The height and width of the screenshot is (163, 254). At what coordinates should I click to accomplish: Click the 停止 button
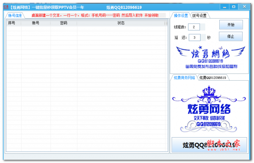click(x=231, y=36)
